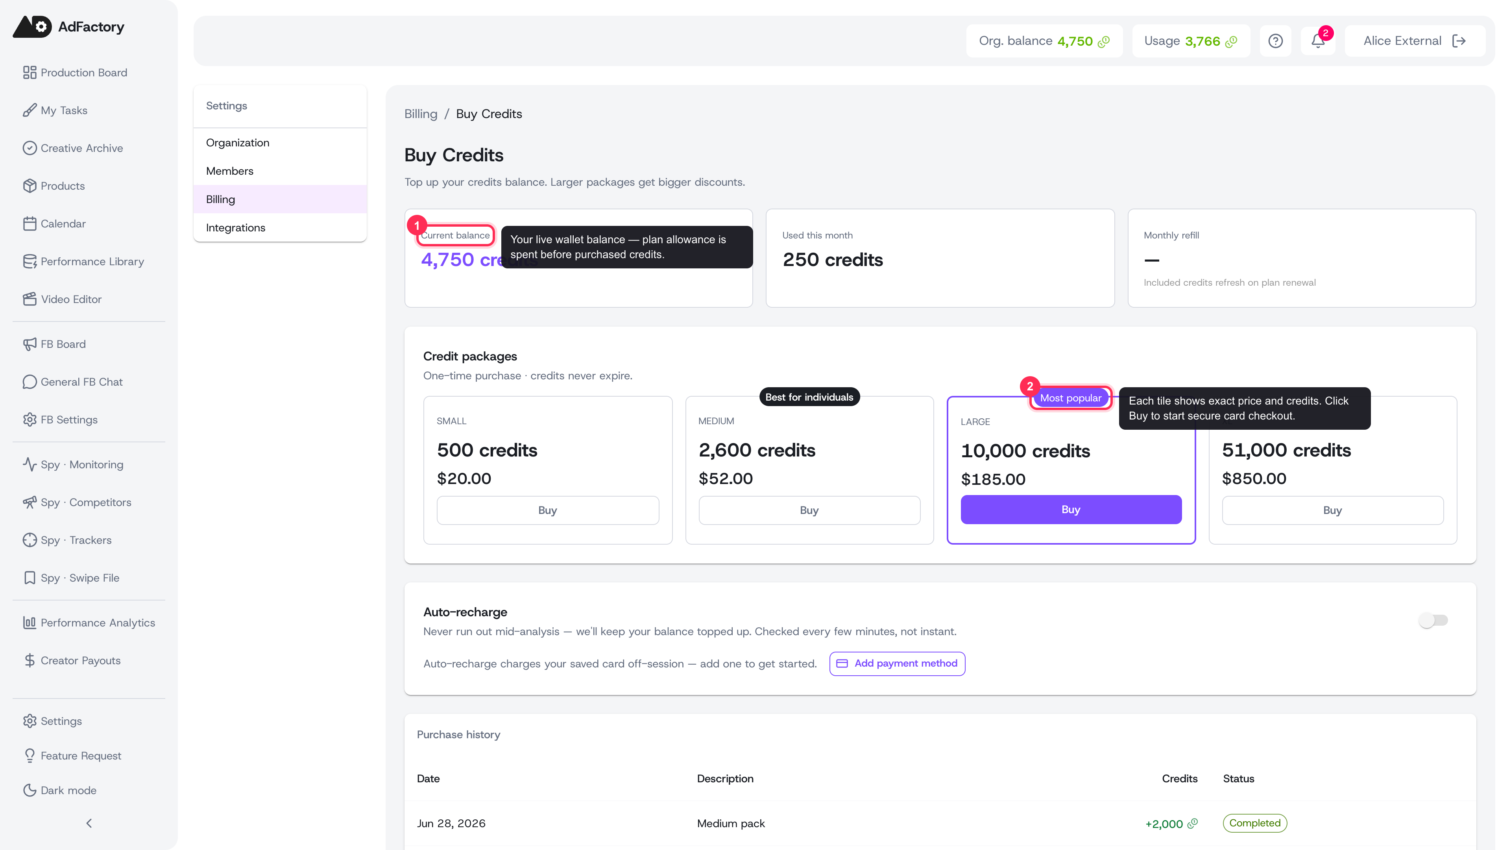This screenshot has width=1511, height=850.
Task: Open Organization settings section
Action: 280,142
